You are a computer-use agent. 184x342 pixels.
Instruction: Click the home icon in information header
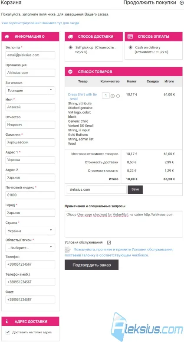click(7, 37)
